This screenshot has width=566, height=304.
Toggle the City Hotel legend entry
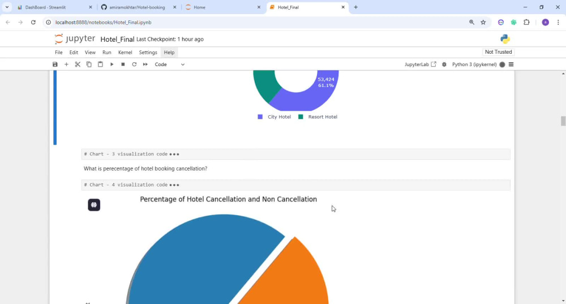point(275,117)
